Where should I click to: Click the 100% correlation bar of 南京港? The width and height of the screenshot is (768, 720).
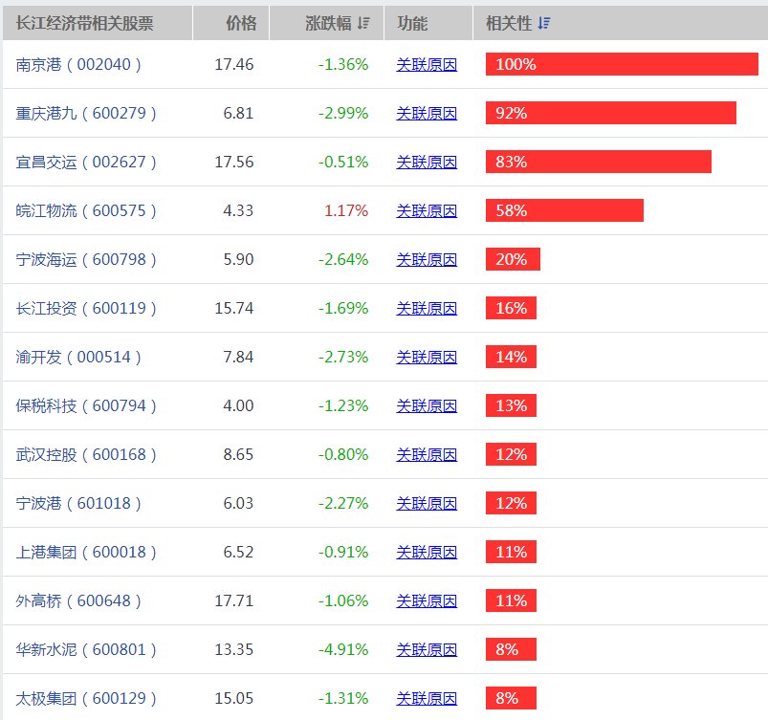coord(622,63)
